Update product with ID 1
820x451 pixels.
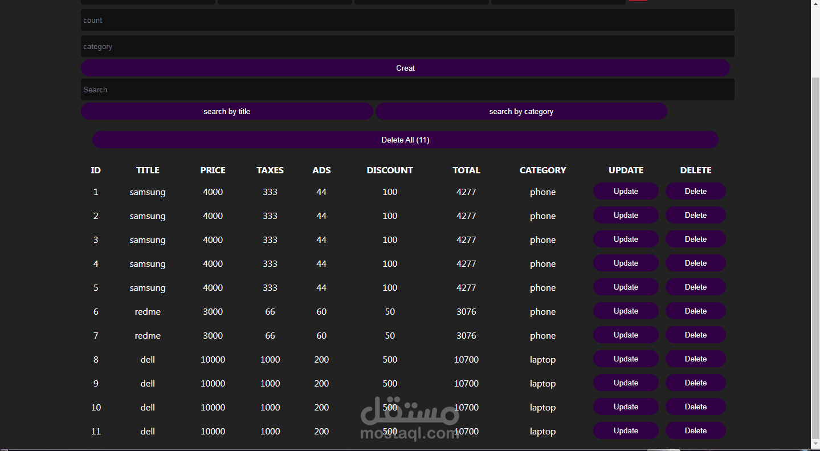coord(626,191)
